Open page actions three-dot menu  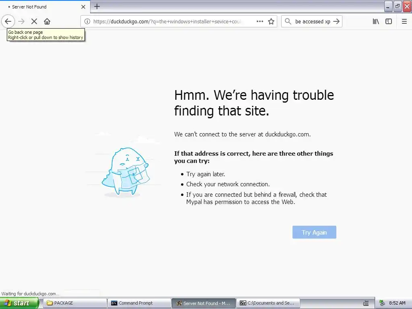coord(260,21)
